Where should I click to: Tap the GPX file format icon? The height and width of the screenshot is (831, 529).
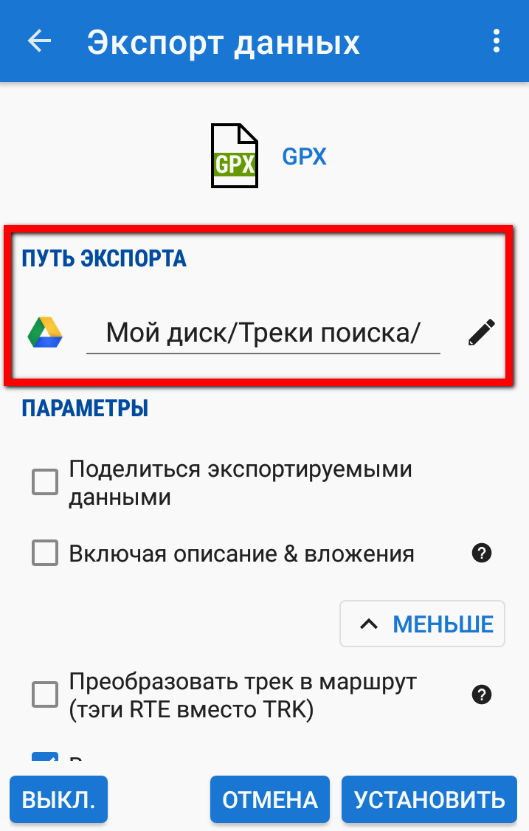(x=235, y=156)
